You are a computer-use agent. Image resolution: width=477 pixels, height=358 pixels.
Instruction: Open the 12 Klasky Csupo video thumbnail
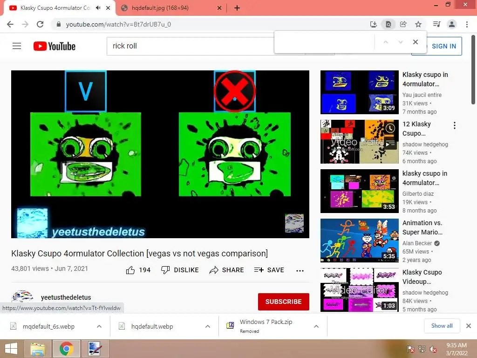pos(359,142)
